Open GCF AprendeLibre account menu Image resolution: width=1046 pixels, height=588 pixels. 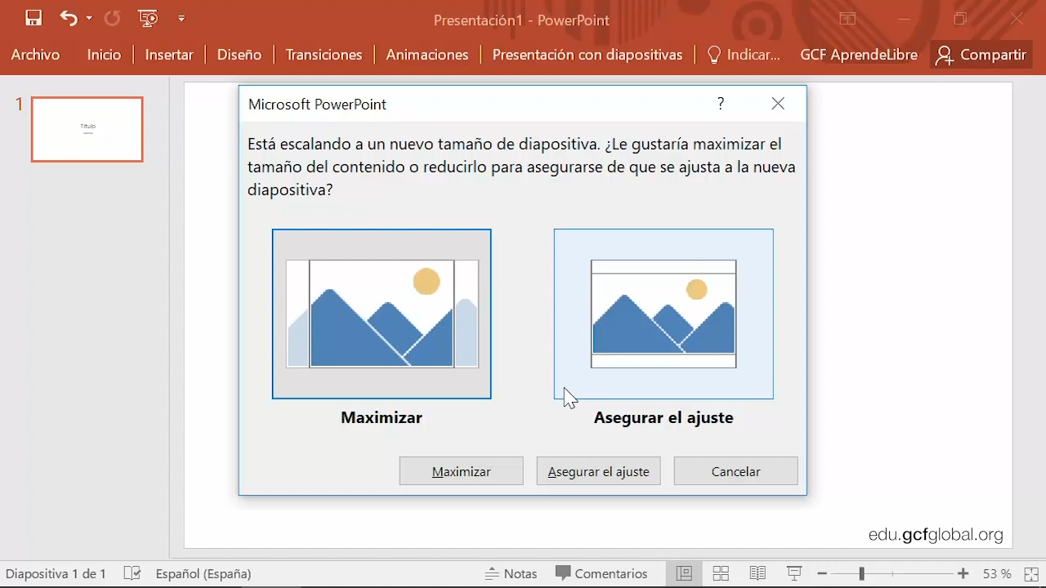click(x=859, y=55)
